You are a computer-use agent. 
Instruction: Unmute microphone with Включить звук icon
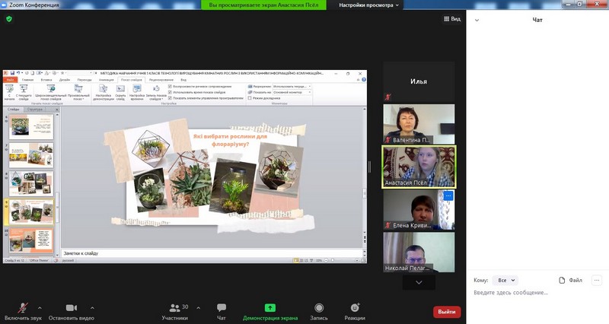click(23, 308)
